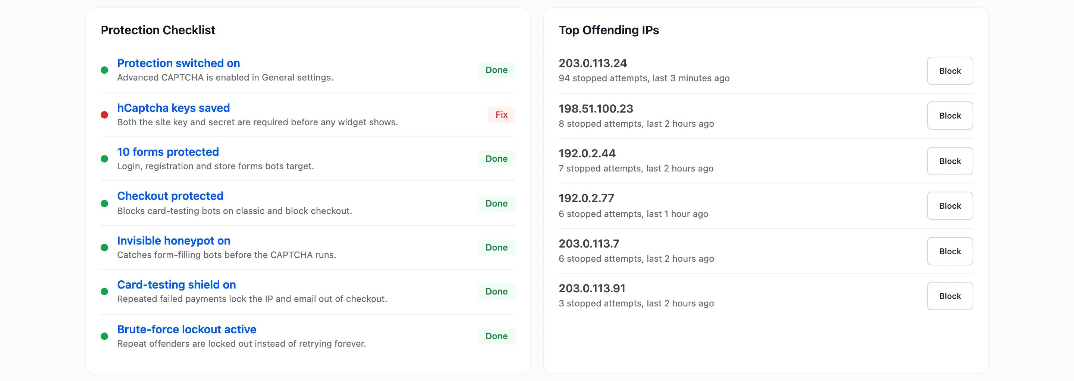Click '94 stopped attempts, last 3 minutes ago'
The width and height of the screenshot is (1074, 381).
644,78
